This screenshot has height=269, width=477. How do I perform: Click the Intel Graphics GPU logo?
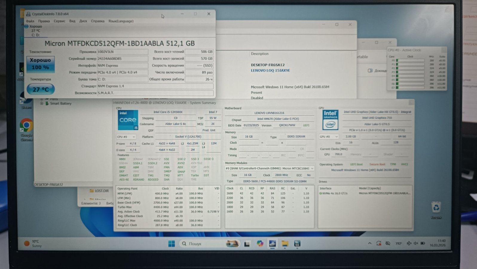coord(330,120)
